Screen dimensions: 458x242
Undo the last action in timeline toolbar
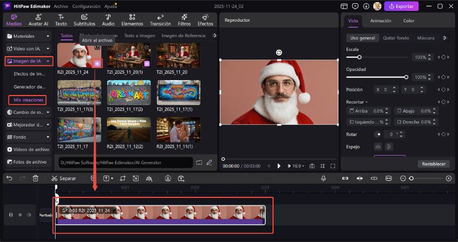click(9, 178)
